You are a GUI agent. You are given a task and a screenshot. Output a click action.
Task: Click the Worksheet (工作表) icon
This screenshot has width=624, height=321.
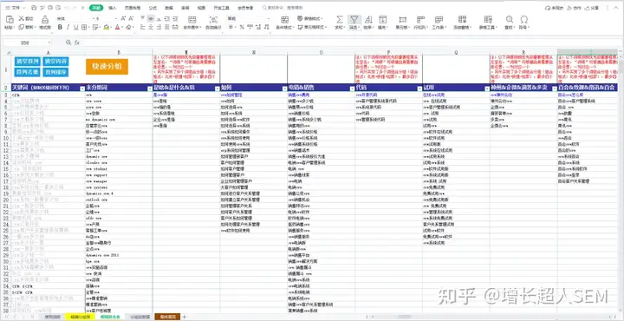click(439, 19)
